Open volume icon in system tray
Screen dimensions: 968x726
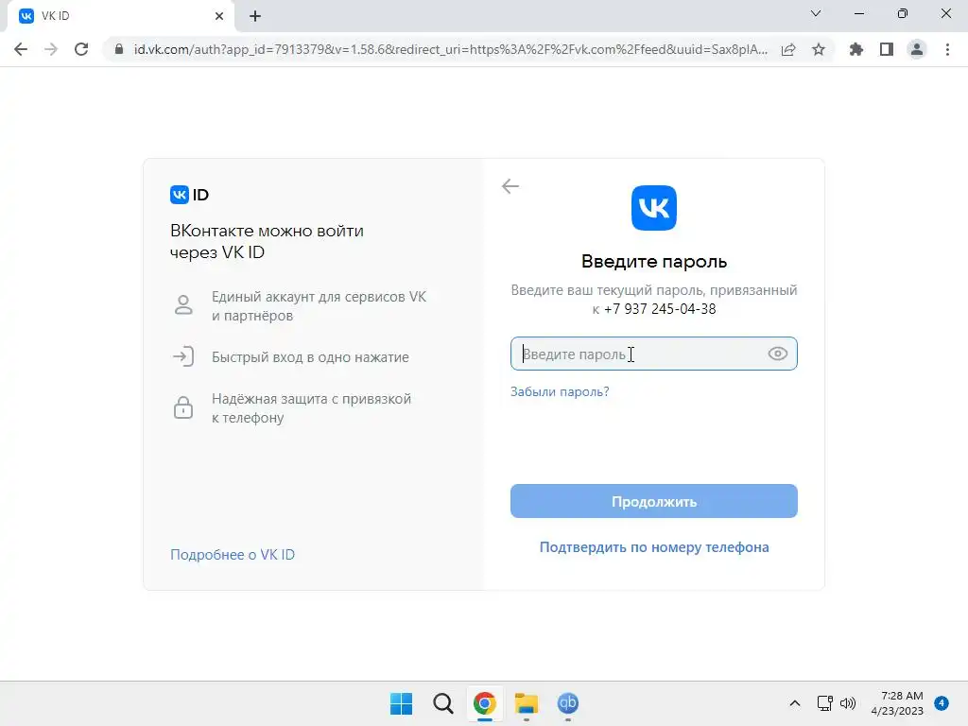(848, 703)
